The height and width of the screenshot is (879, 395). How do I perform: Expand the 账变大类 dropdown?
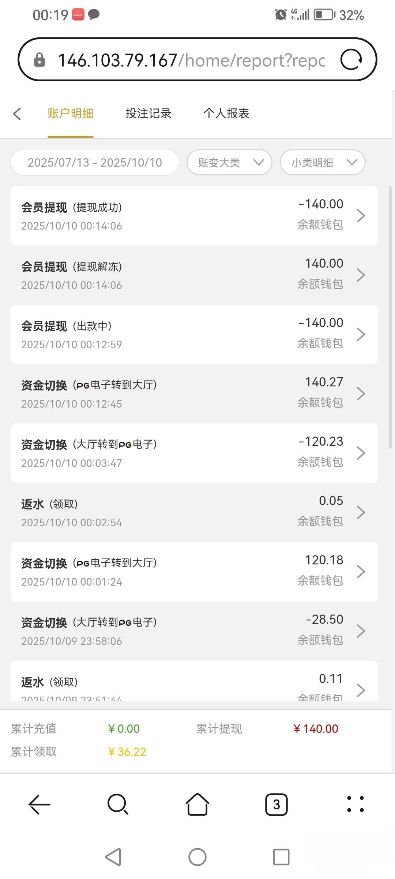point(229,163)
